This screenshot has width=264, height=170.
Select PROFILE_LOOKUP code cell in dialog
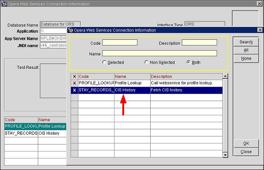tap(96, 83)
